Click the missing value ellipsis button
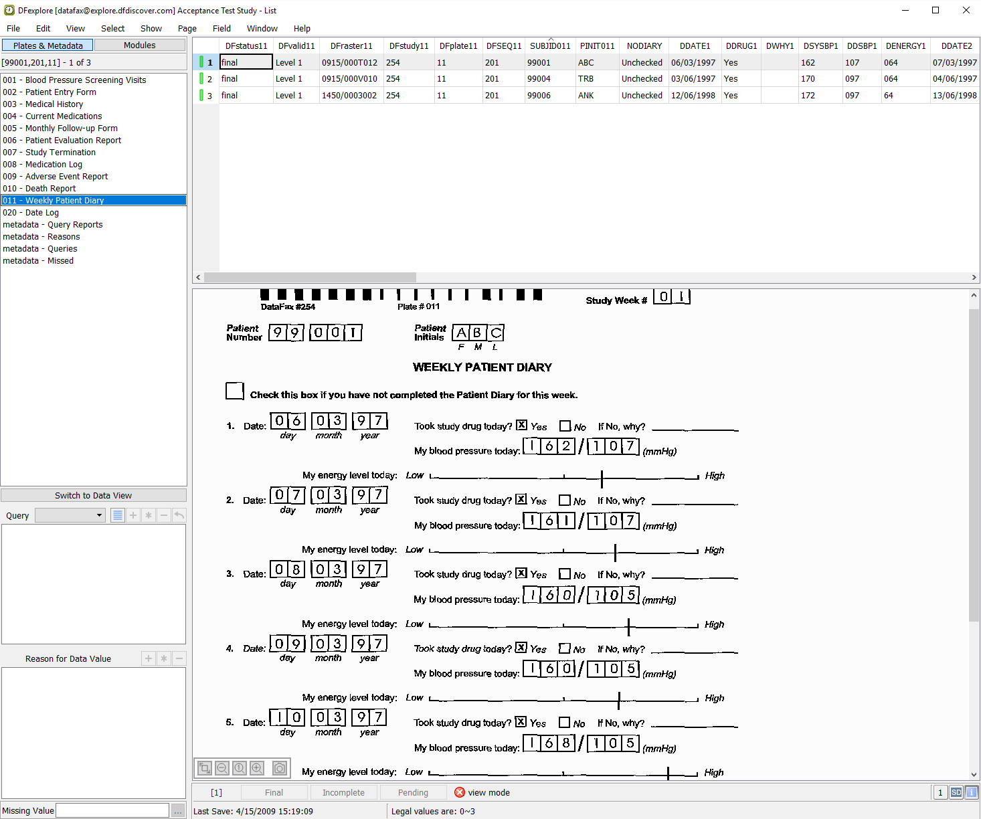Viewport: 981px width, 819px height. [x=178, y=811]
